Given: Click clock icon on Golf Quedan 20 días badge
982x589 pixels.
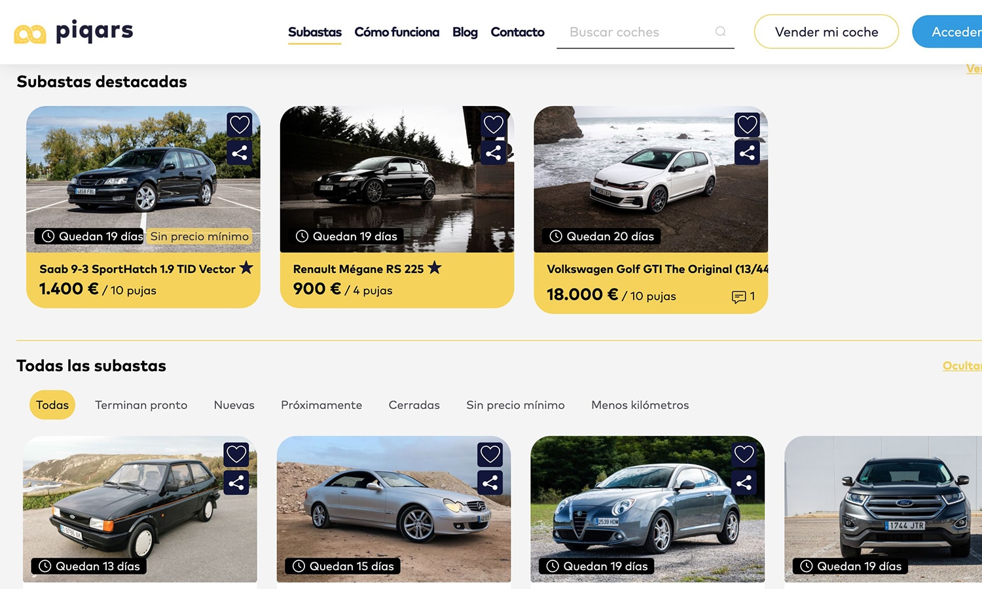Looking at the screenshot, I should click(556, 236).
